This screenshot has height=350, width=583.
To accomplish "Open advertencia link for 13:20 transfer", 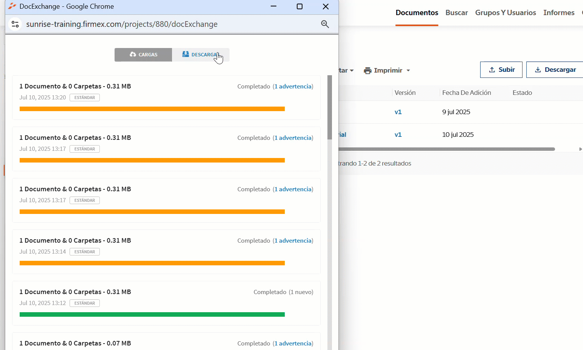I will point(293,87).
